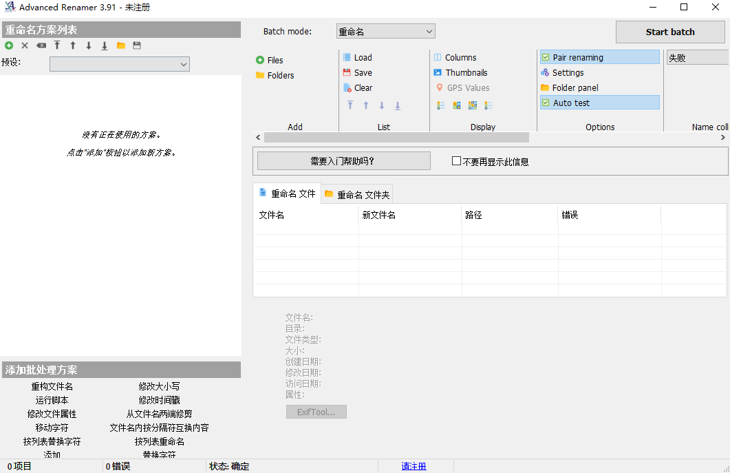Check the 不要再显示此信息 checkbox
This screenshot has width=730, height=473.
456,160
